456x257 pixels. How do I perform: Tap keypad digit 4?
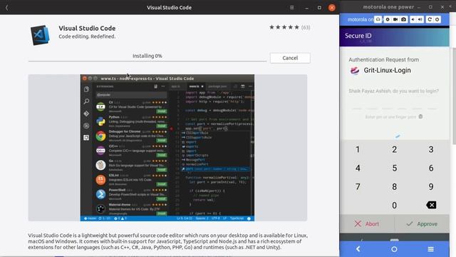(x=358, y=168)
